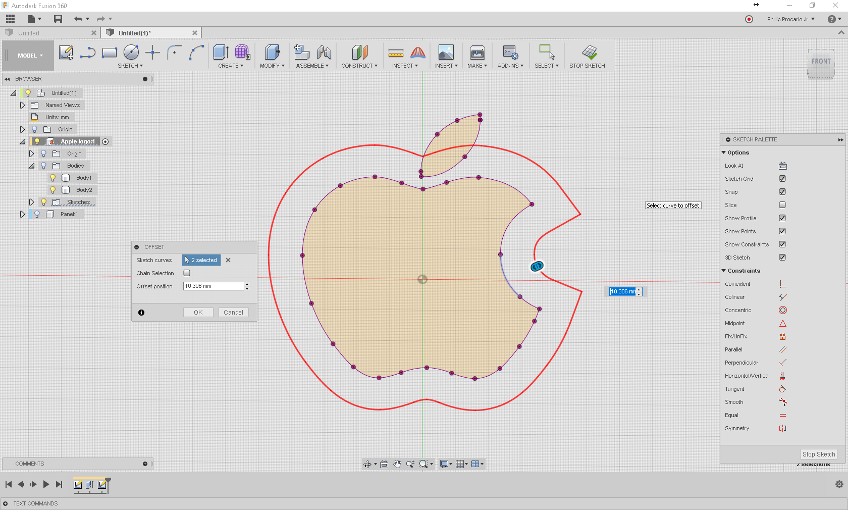This screenshot has width=848, height=510.
Task: Select the Line sketch tool
Action: pos(88,53)
